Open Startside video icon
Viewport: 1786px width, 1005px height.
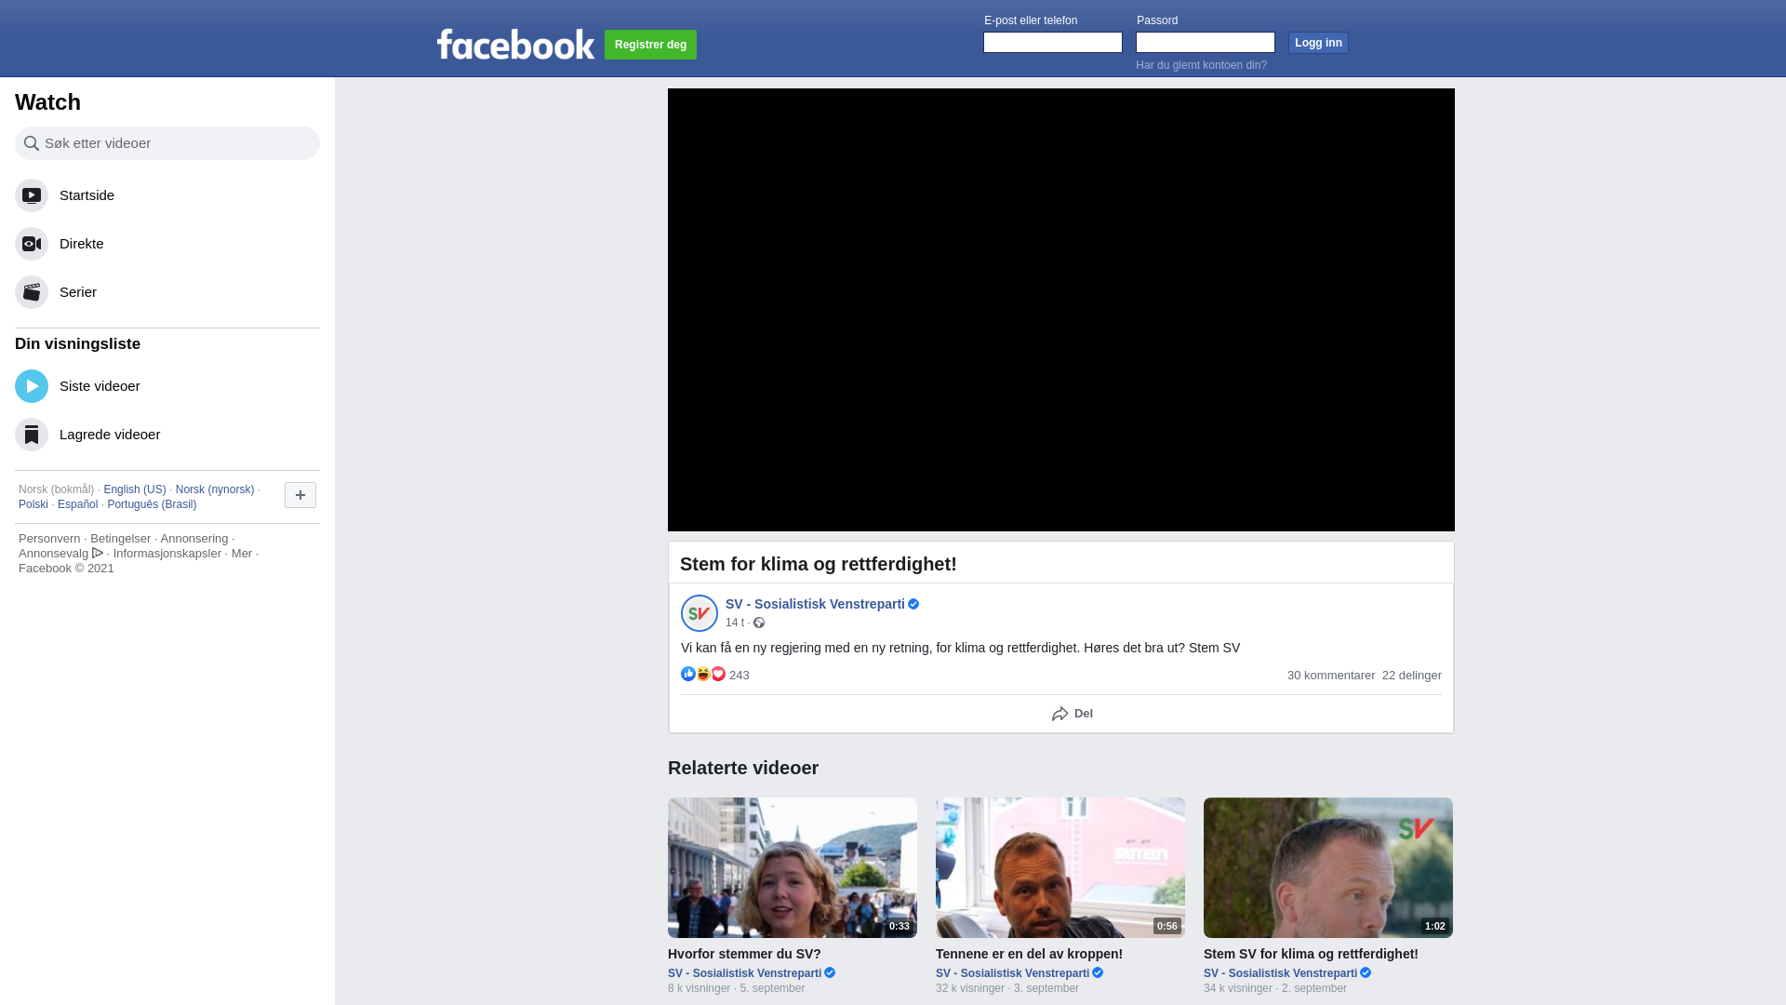click(32, 195)
